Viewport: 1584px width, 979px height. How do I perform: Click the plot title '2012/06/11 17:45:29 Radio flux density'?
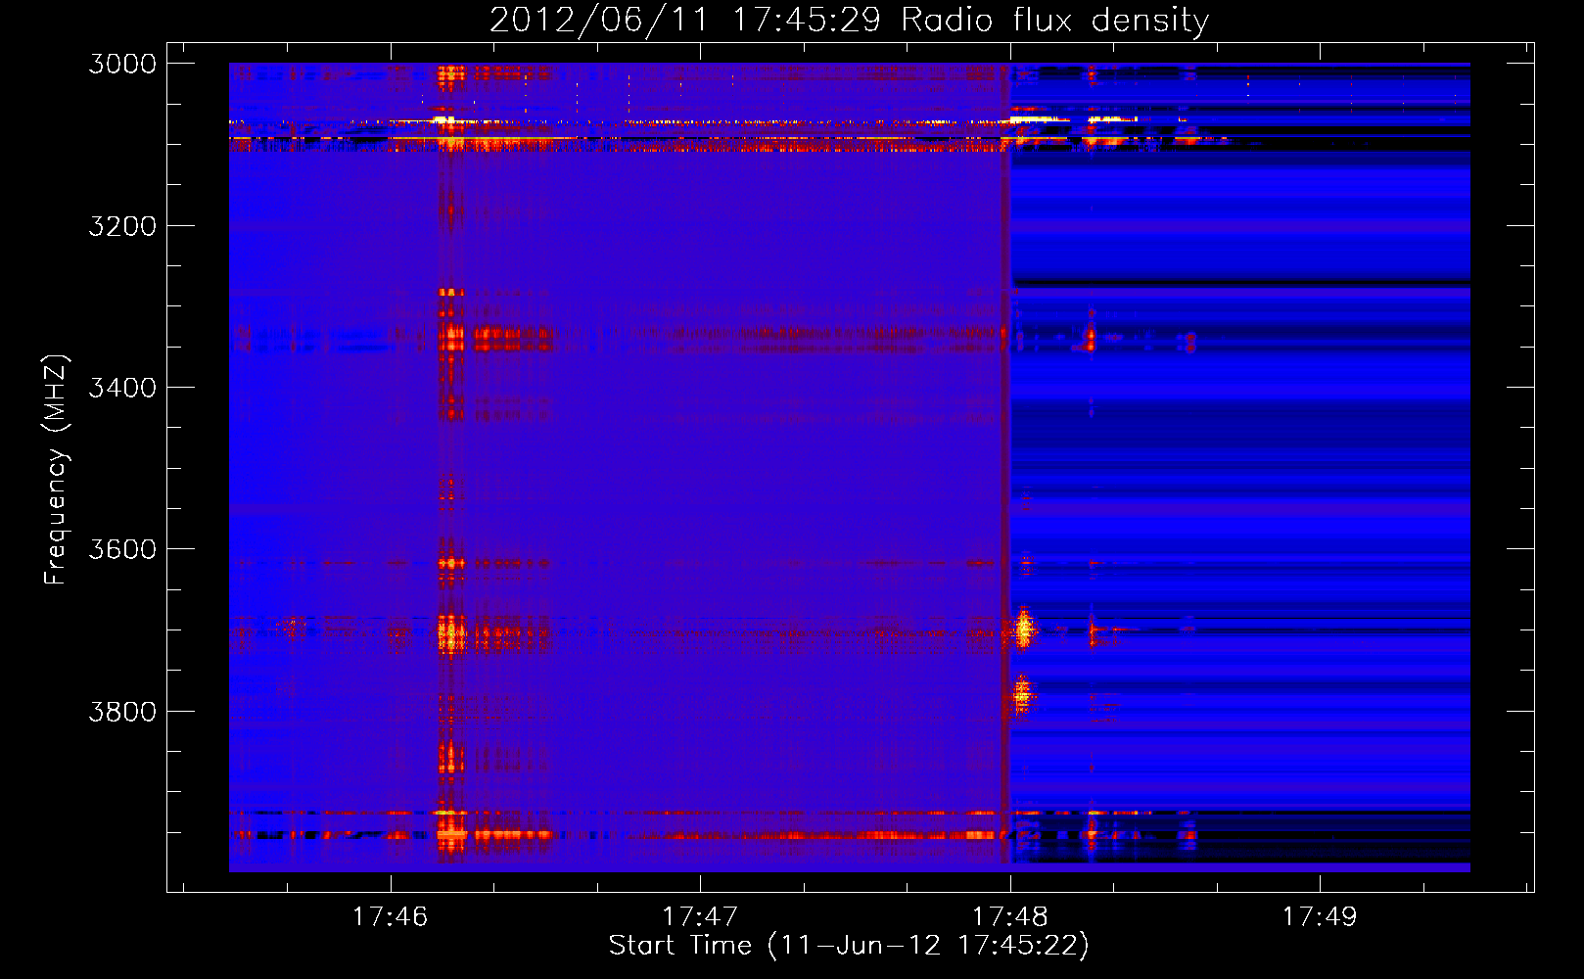coord(849,21)
